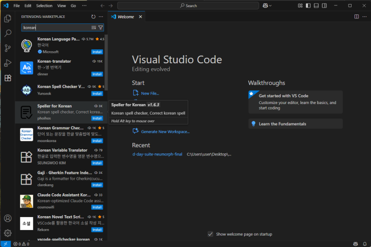
Task: Open Get started with VS Code walkthrough
Action: click(x=296, y=102)
